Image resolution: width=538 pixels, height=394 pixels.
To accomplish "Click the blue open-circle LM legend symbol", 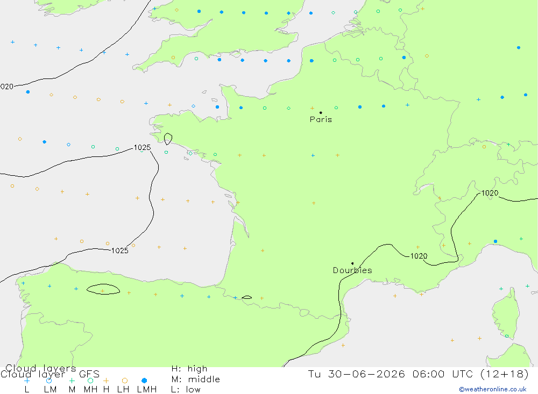I will 49,381.
